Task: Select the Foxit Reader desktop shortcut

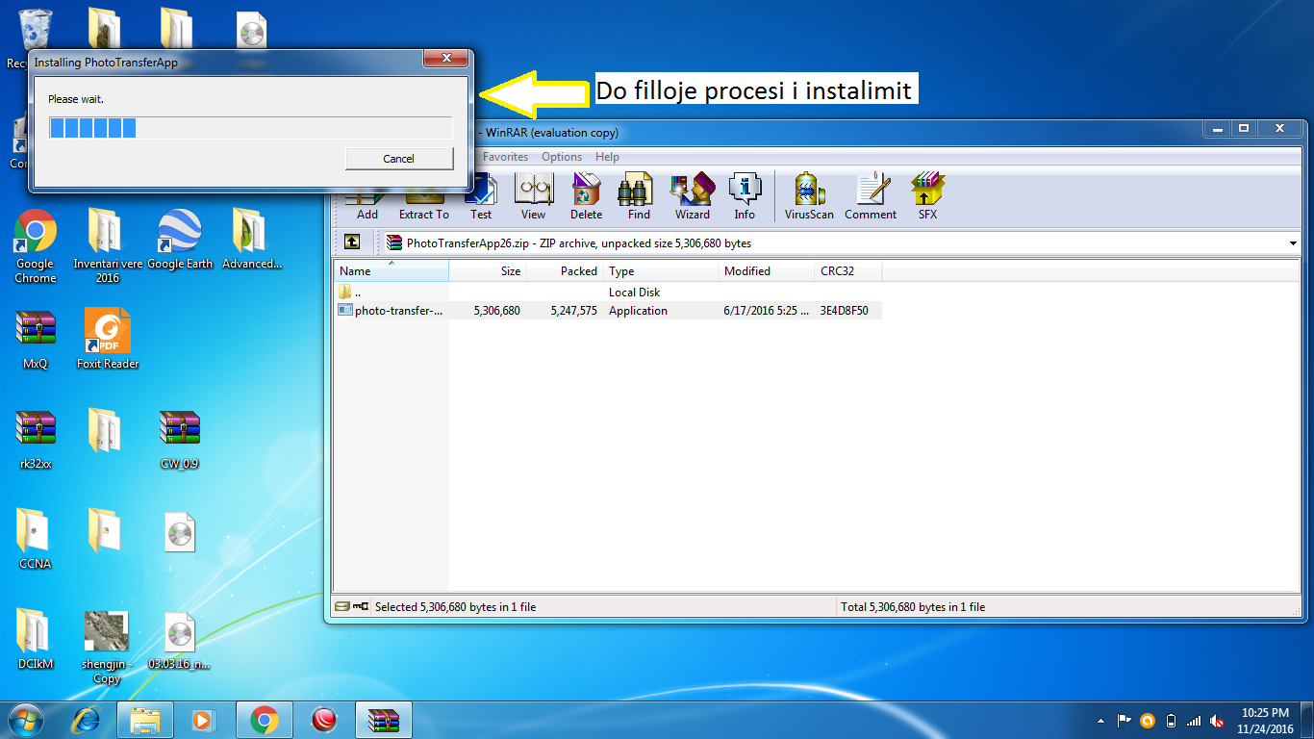Action: coord(108,340)
